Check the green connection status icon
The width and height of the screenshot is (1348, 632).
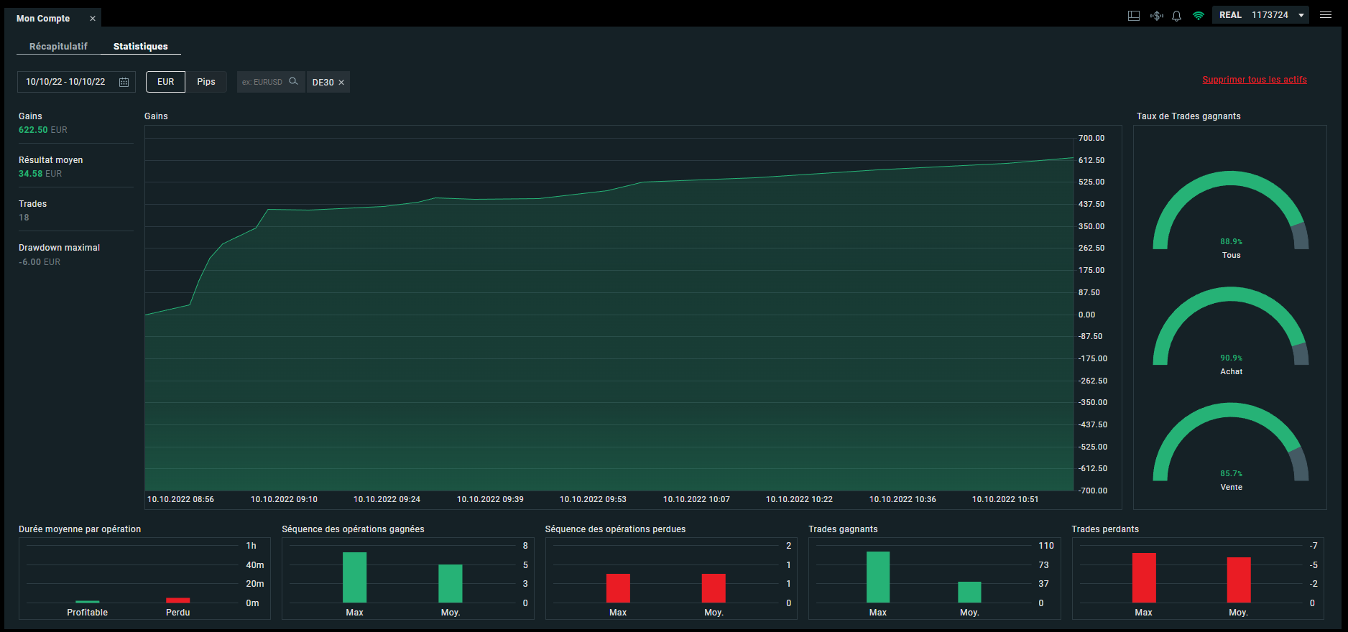1198,16
